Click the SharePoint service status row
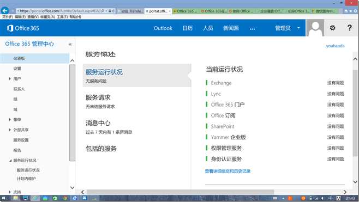This screenshot has width=359, height=202. [275, 126]
